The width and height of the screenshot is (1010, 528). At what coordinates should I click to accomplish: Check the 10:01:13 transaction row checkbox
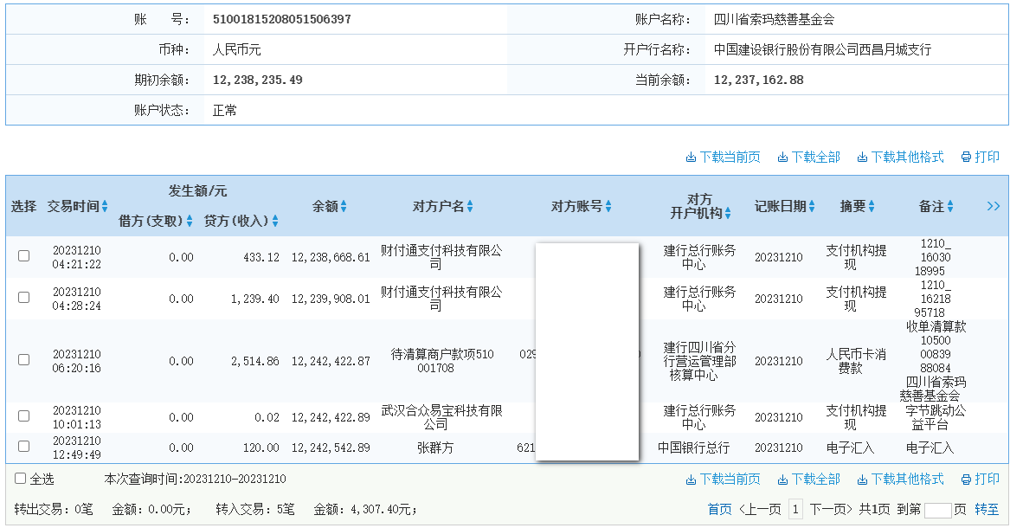pos(24,416)
